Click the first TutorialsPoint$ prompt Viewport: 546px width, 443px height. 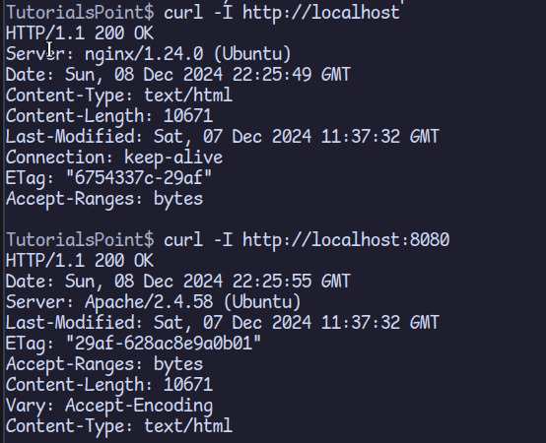(80, 13)
